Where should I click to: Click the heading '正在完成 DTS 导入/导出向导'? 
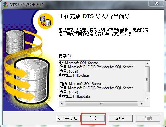94,16
